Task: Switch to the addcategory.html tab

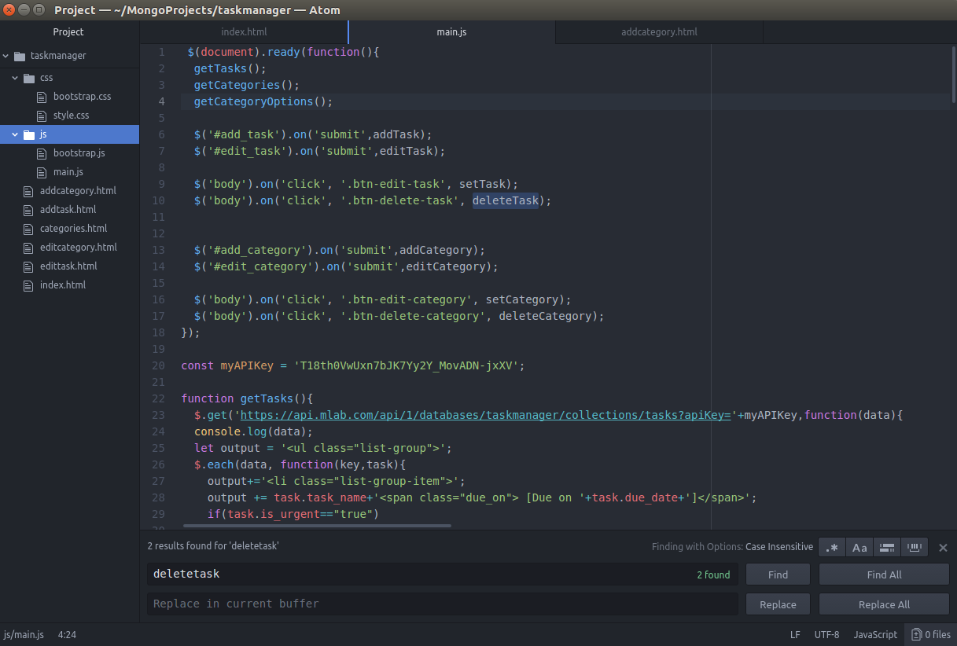Action: (x=659, y=32)
